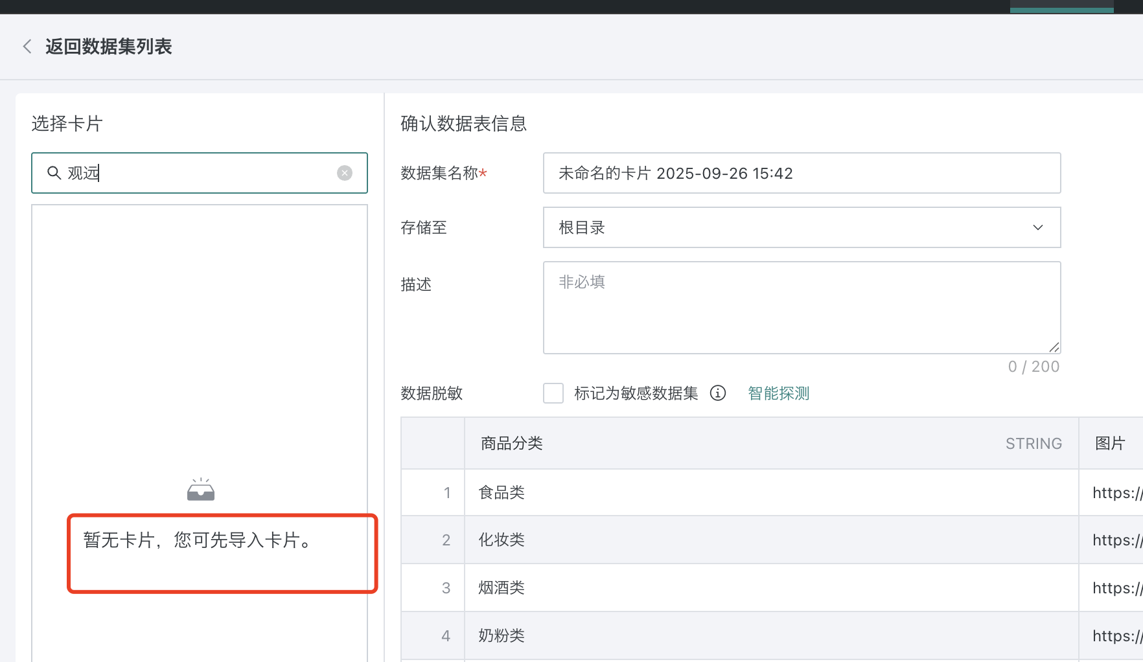Click the sensitive dataset info icon
Screen dimensions: 1143x662
(x=718, y=393)
